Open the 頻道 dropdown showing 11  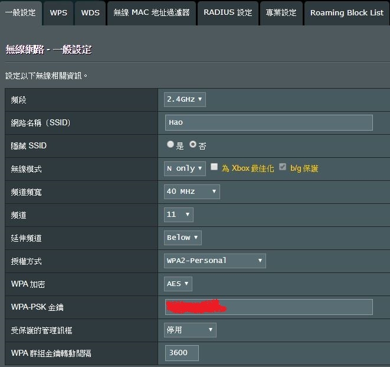[x=179, y=215]
